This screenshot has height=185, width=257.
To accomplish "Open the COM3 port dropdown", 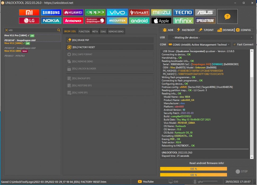I will pos(199,44).
